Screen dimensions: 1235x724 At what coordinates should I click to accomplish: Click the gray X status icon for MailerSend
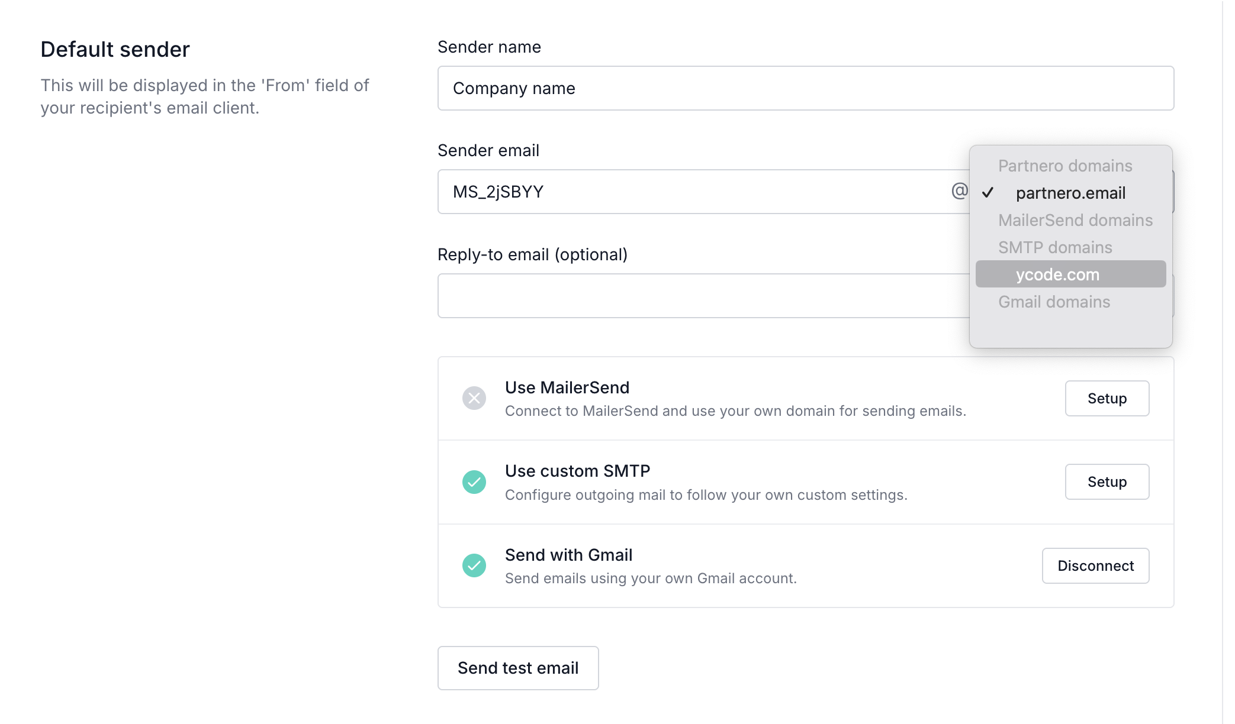474,398
